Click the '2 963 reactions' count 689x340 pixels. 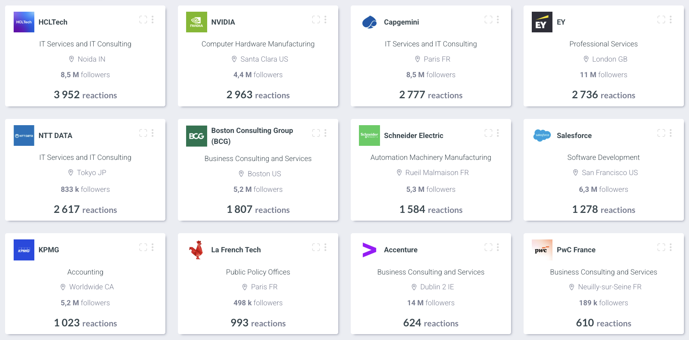(258, 95)
